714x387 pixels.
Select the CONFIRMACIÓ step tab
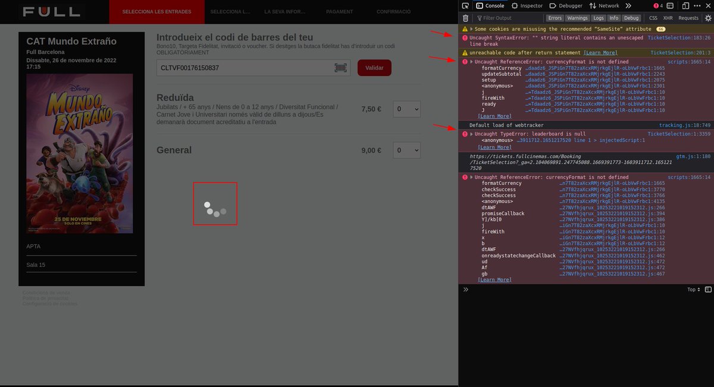click(x=393, y=12)
